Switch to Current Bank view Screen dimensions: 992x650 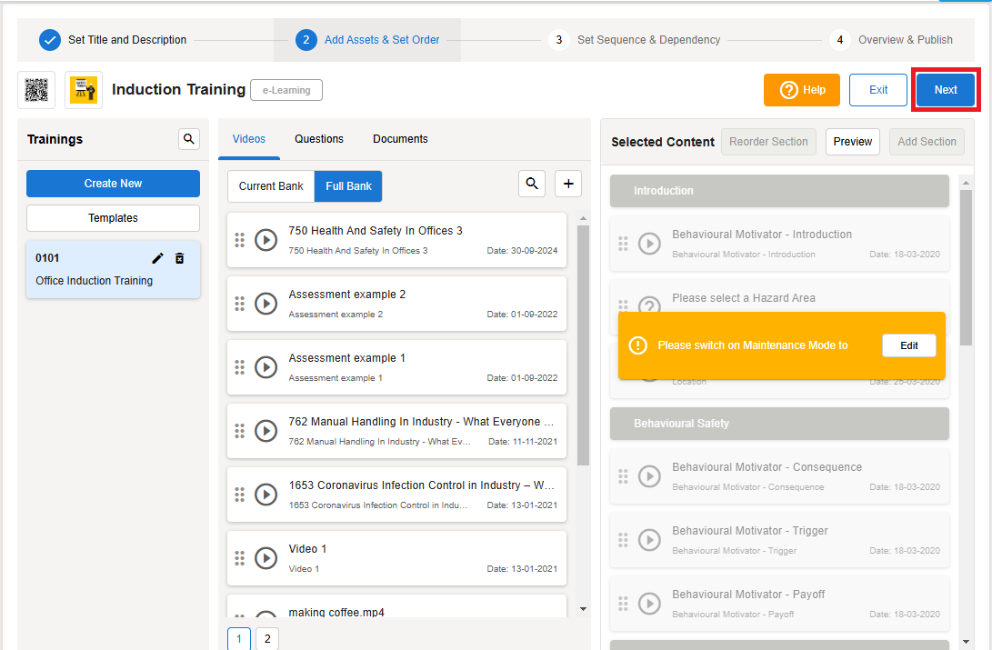(x=271, y=186)
